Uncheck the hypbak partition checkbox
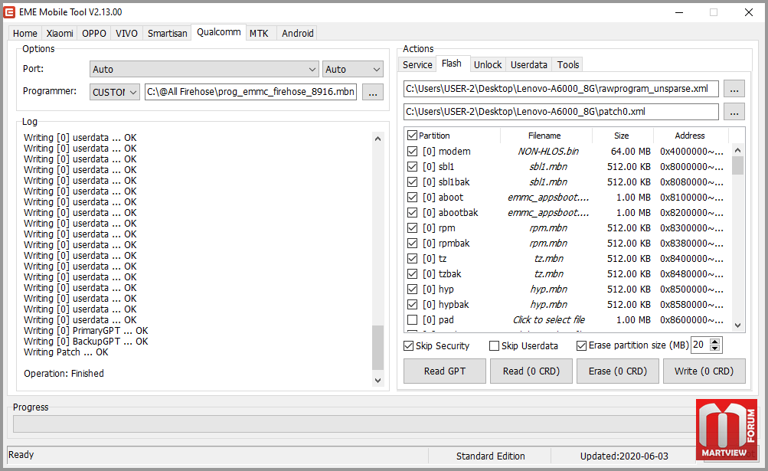This screenshot has width=768, height=471. point(413,304)
